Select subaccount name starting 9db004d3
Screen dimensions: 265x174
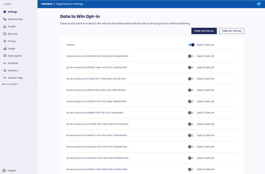[x=97, y=158]
